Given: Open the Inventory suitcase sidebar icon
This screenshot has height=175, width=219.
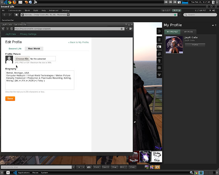Looking at the screenshot, I should coord(159,68).
